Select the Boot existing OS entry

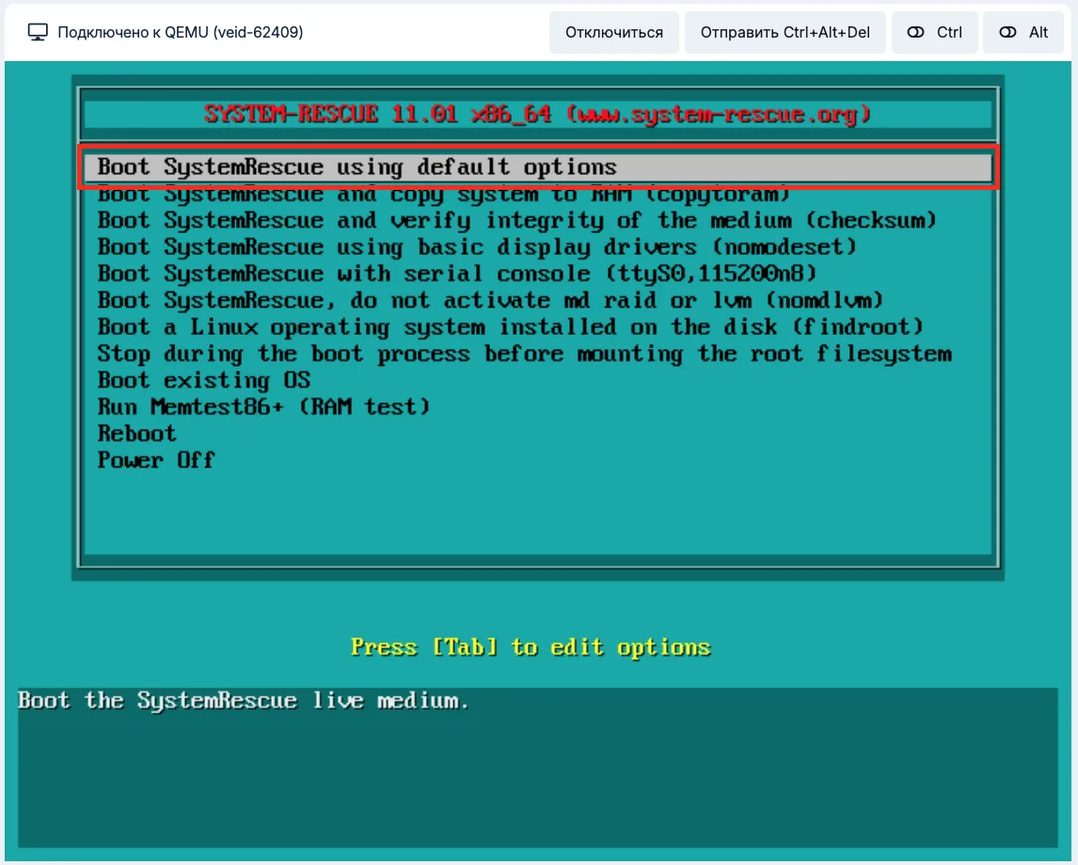[x=204, y=381]
